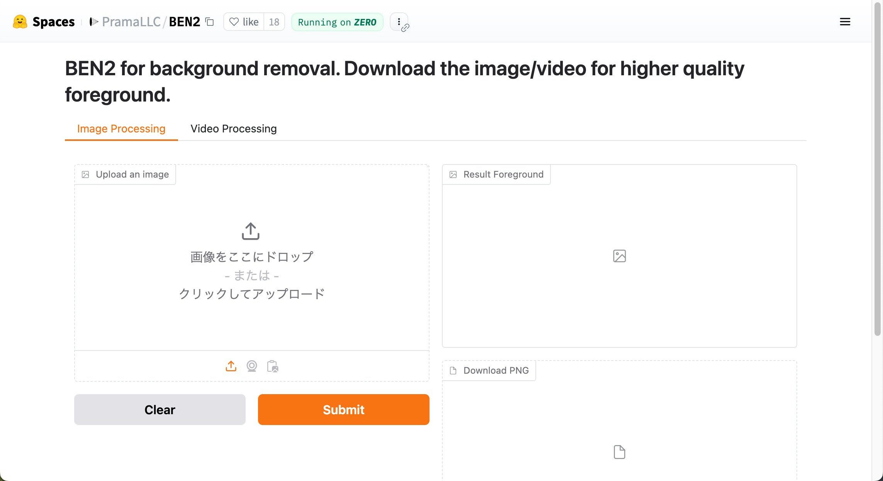Image resolution: width=883 pixels, height=481 pixels.
Task: Click the large upload arrow icon
Action: point(251,231)
